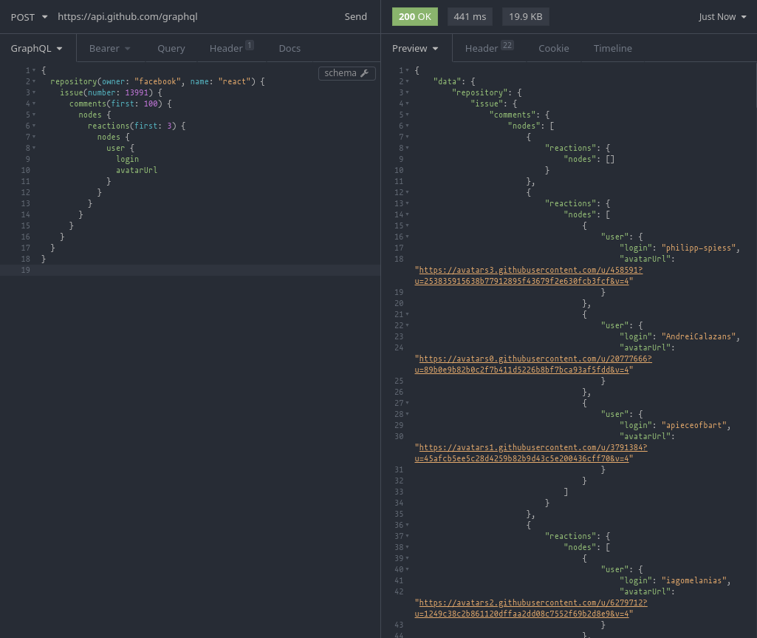Open the Bearer authentication dropdown
757x638 pixels.
click(109, 48)
